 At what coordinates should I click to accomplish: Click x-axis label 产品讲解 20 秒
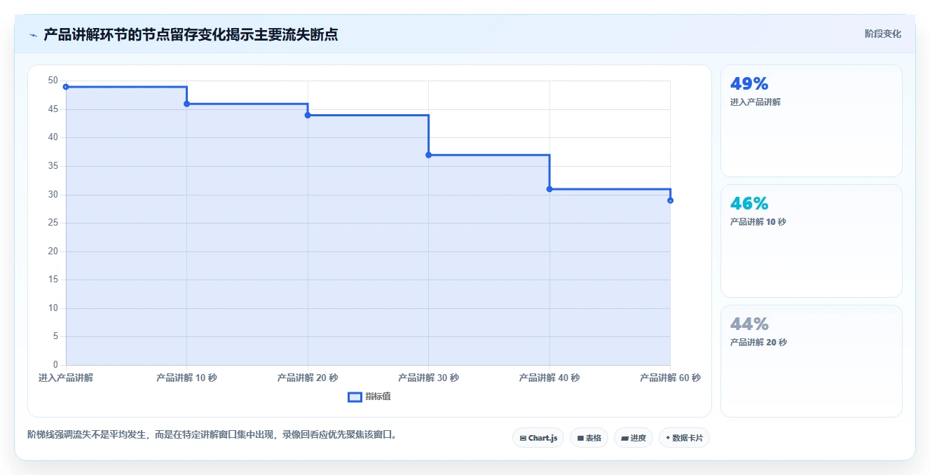pos(308,378)
